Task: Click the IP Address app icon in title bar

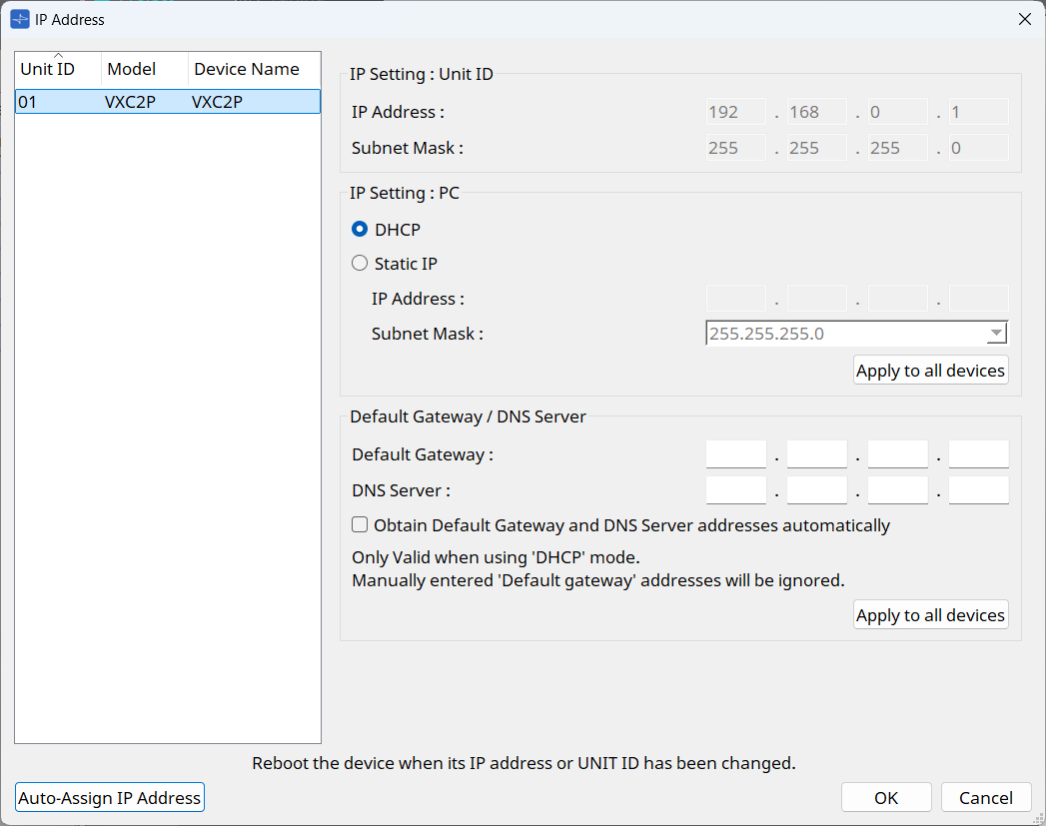Action: coord(19,19)
